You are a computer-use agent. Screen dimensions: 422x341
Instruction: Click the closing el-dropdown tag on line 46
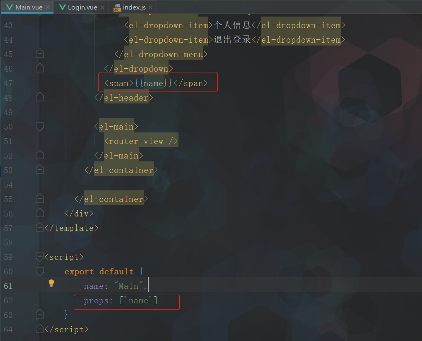139,69
